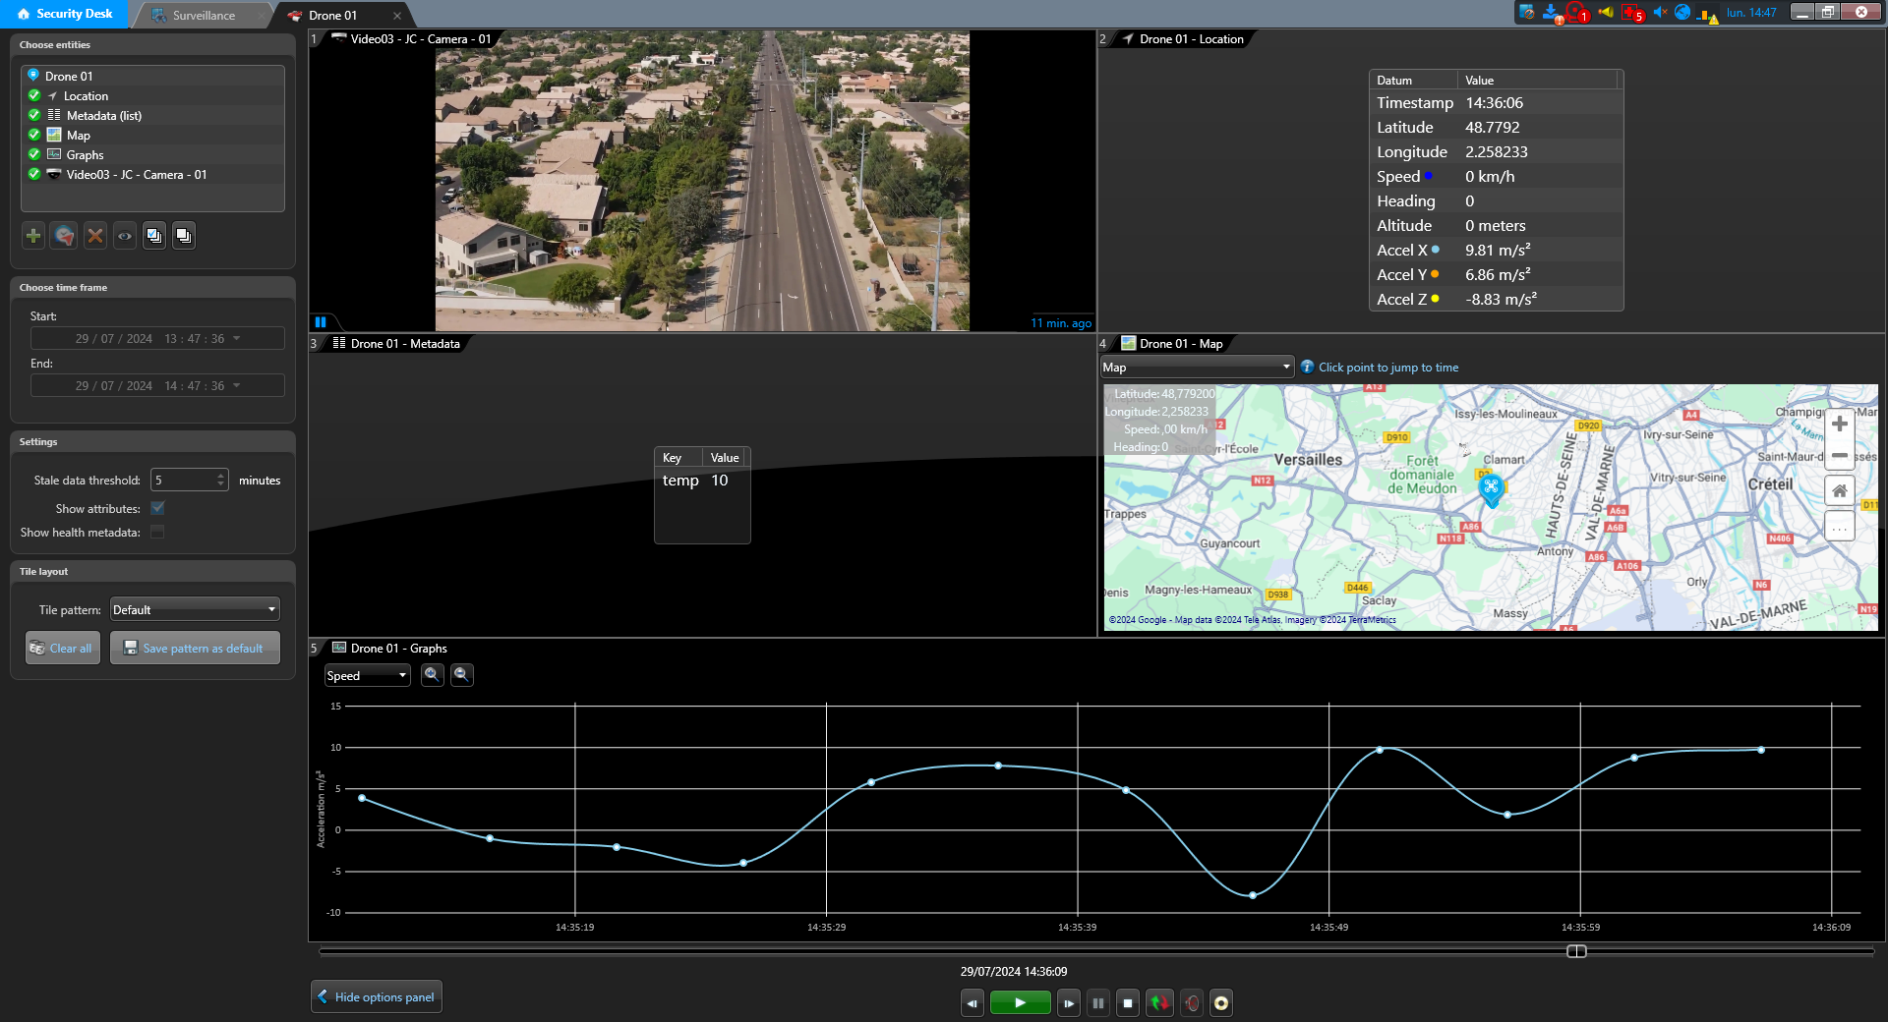
Task: Switch to the Surveillance tab
Action: [x=204, y=16]
